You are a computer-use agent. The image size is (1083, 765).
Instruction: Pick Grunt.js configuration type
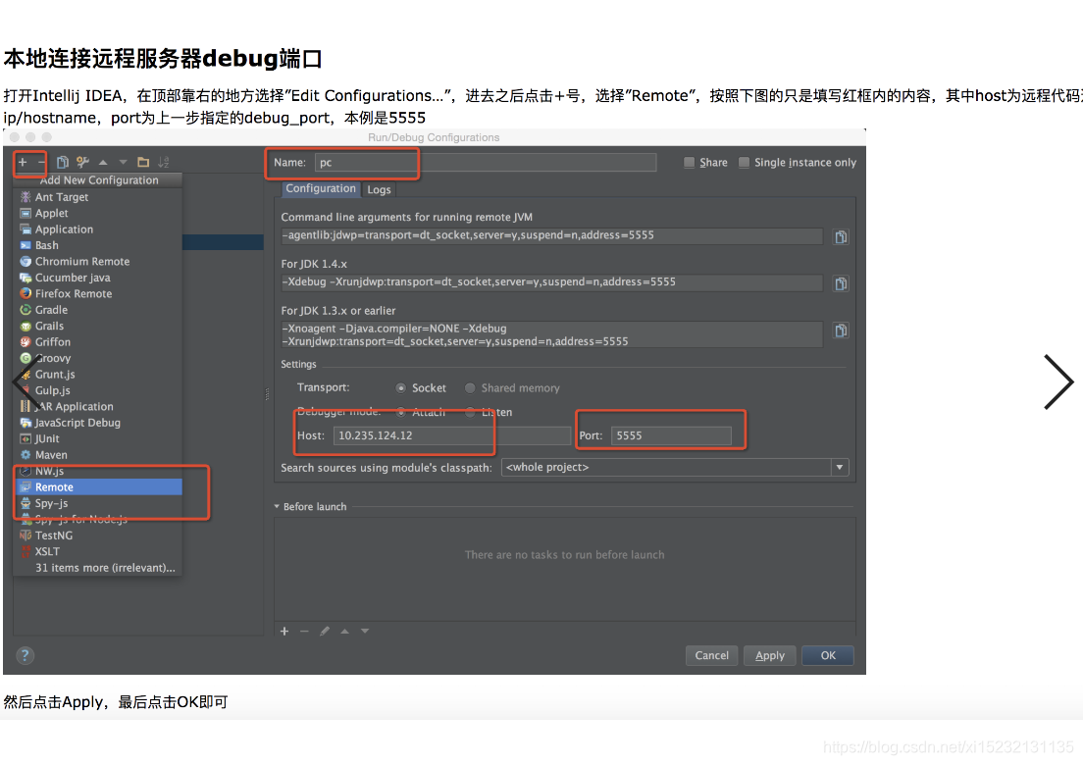98,375
